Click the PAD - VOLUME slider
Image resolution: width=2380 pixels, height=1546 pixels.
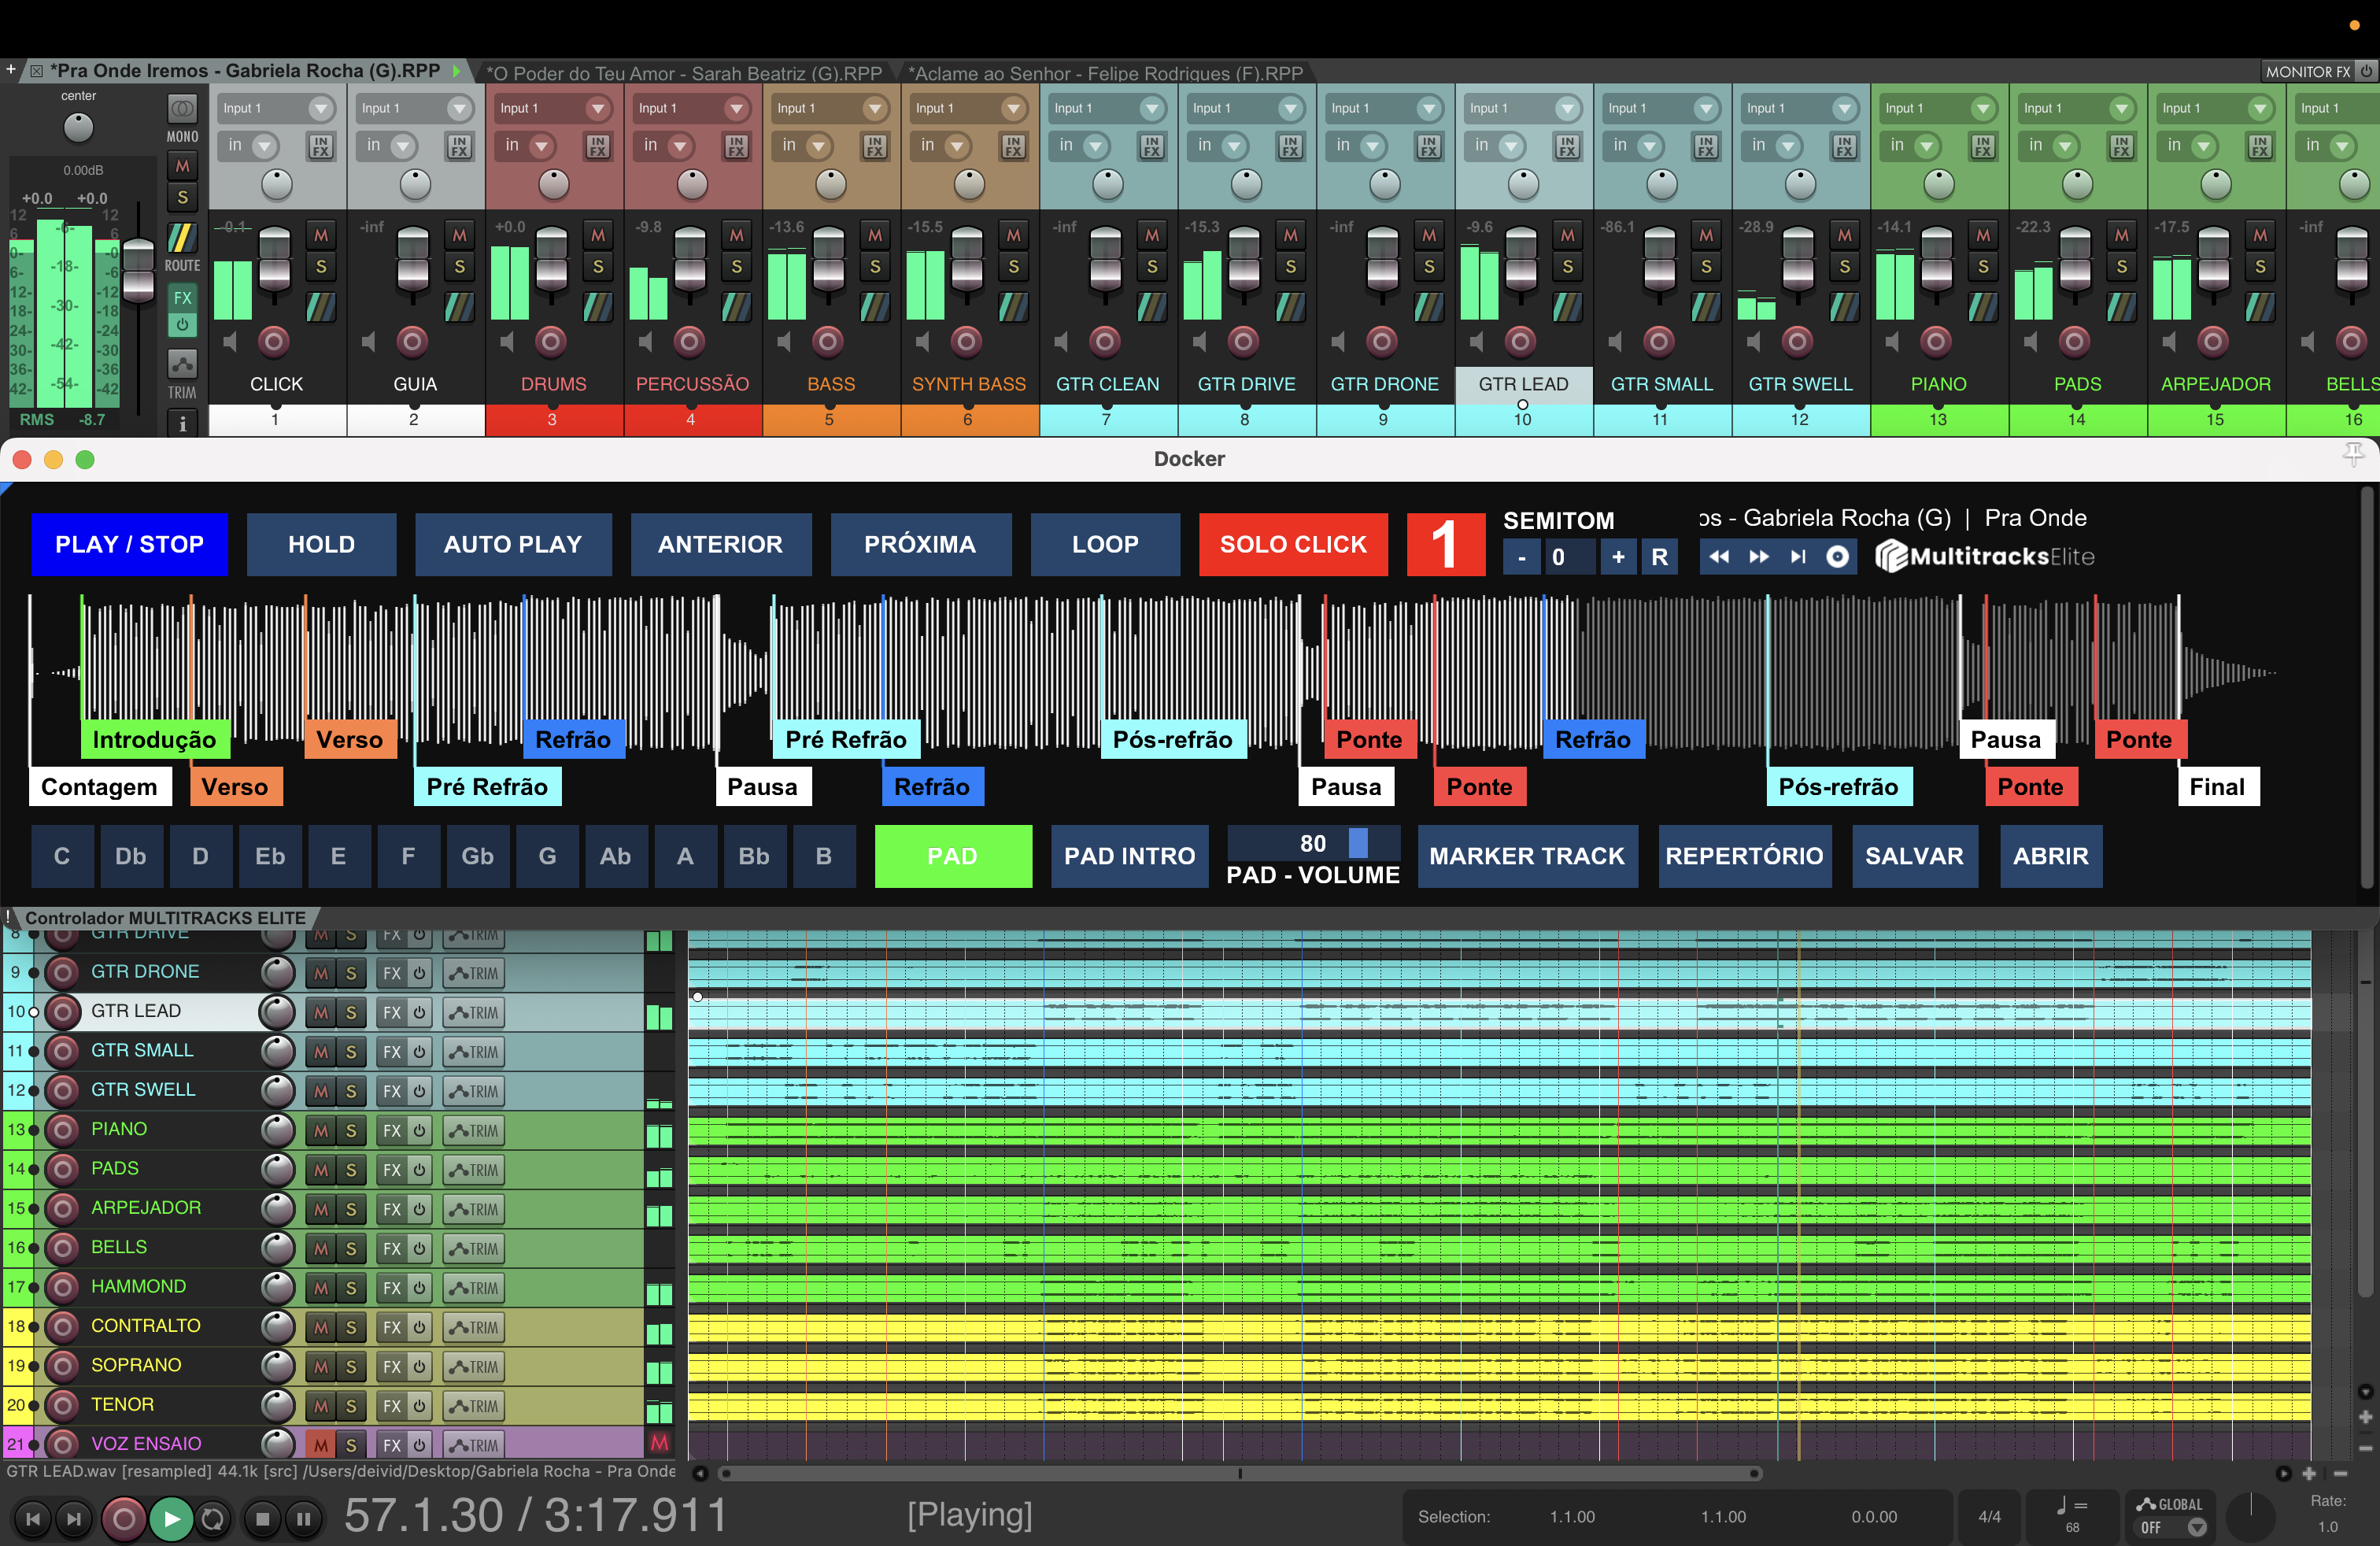(1313, 842)
